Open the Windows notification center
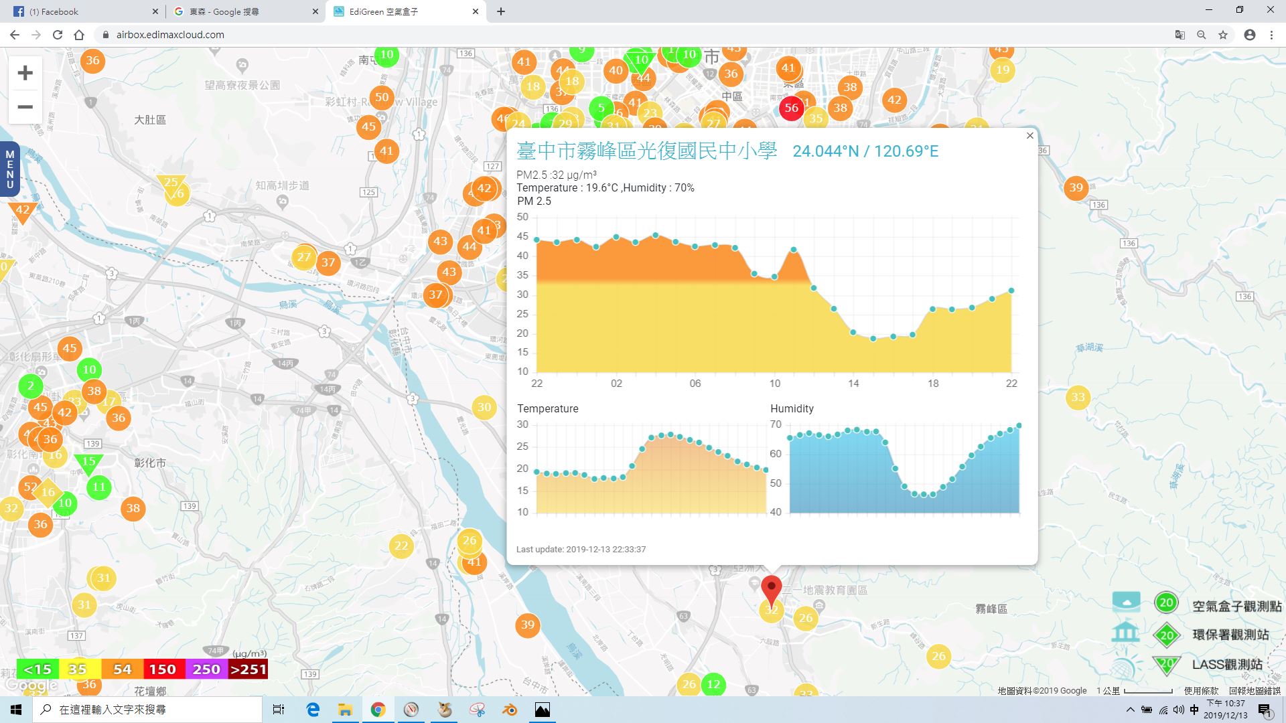 click(1265, 710)
